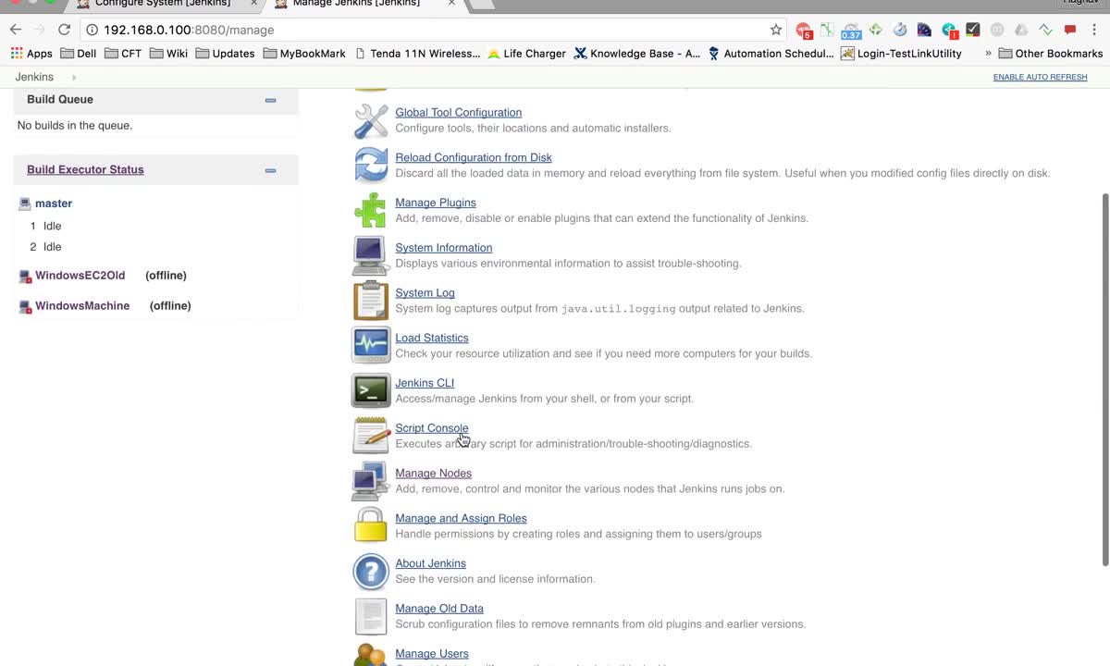
Task: Go back using the browser back arrow
Action: click(x=16, y=30)
